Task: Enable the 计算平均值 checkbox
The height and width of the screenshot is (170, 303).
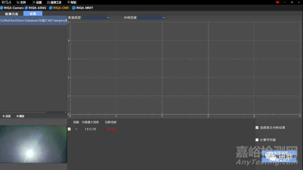Action: coord(257,140)
